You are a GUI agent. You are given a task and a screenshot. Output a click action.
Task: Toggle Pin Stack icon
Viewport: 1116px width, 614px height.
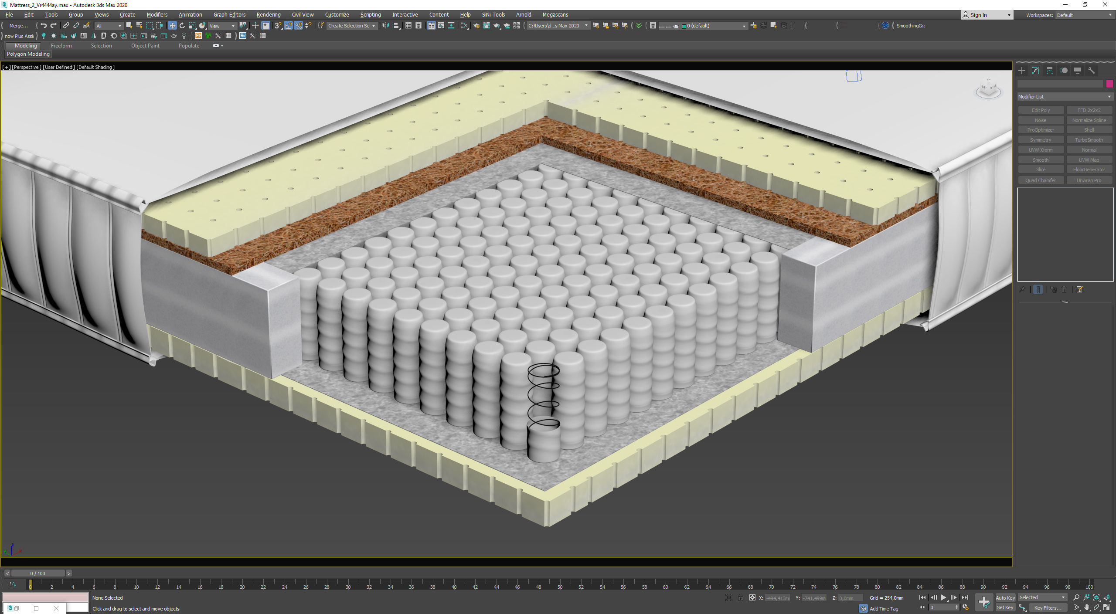(x=1022, y=290)
